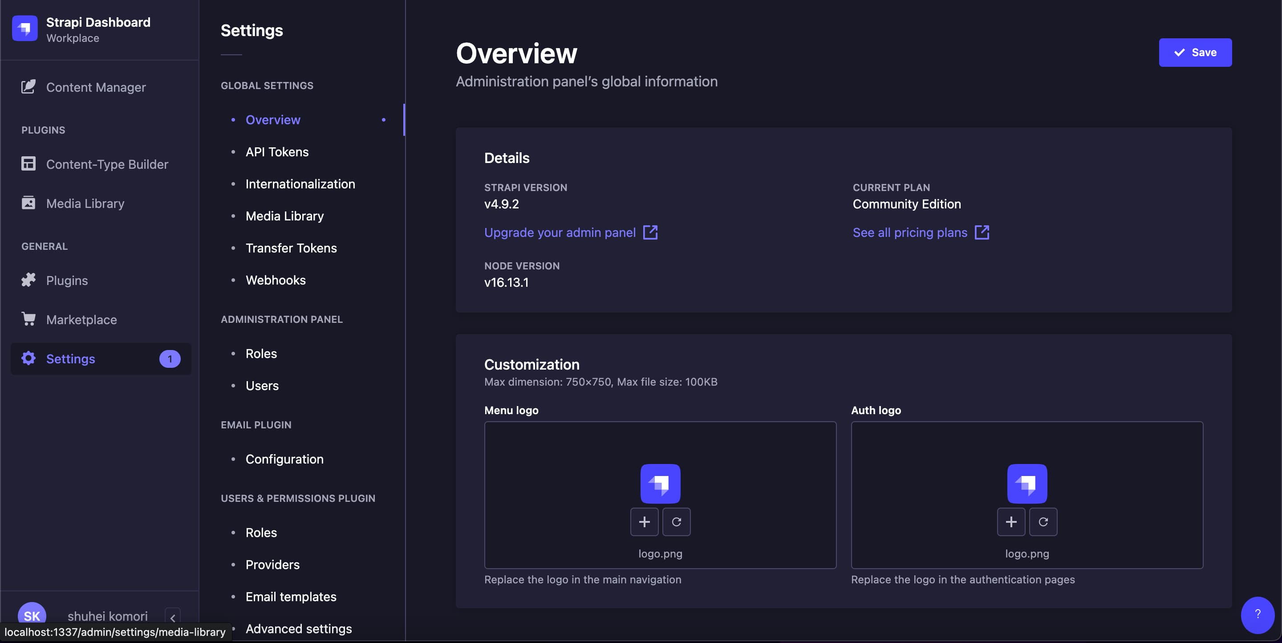Viewport: 1282px width, 643px height.
Task: Open the help question mark button
Action: [1258, 615]
